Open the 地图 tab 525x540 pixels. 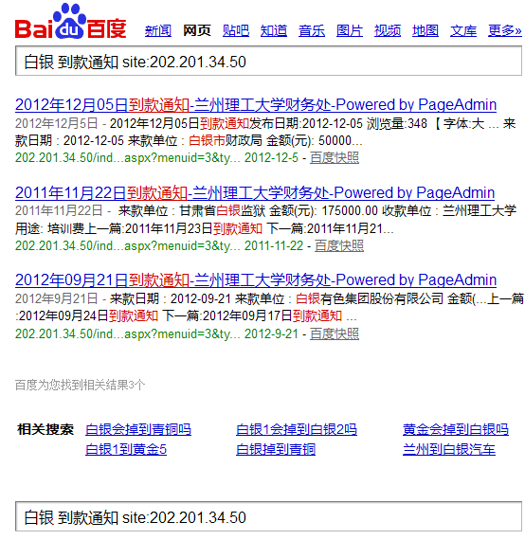click(425, 30)
